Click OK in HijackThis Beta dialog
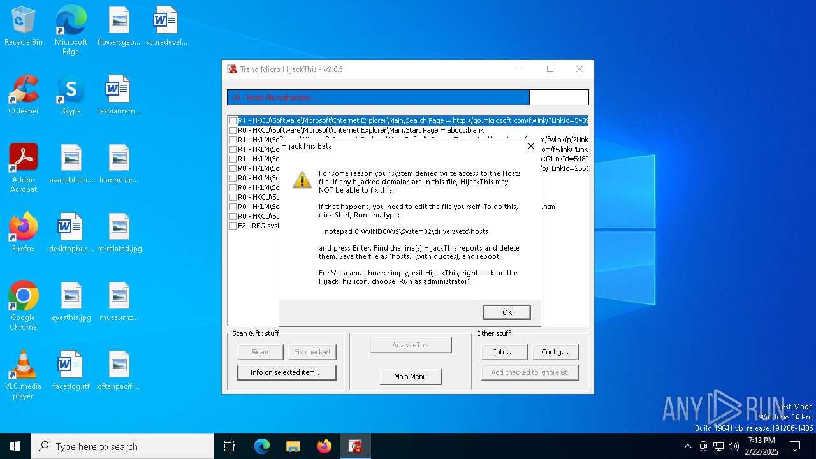 pos(507,312)
